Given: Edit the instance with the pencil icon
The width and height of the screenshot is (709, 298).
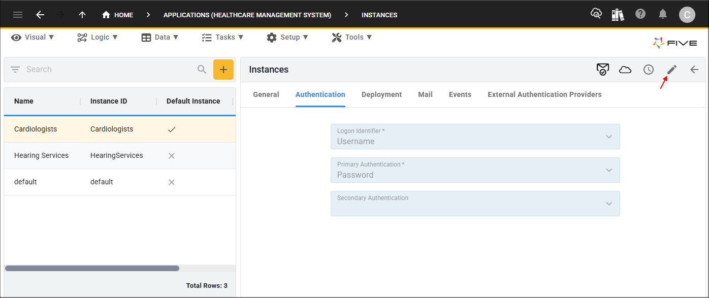Looking at the screenshot, I should click(672, 70).
